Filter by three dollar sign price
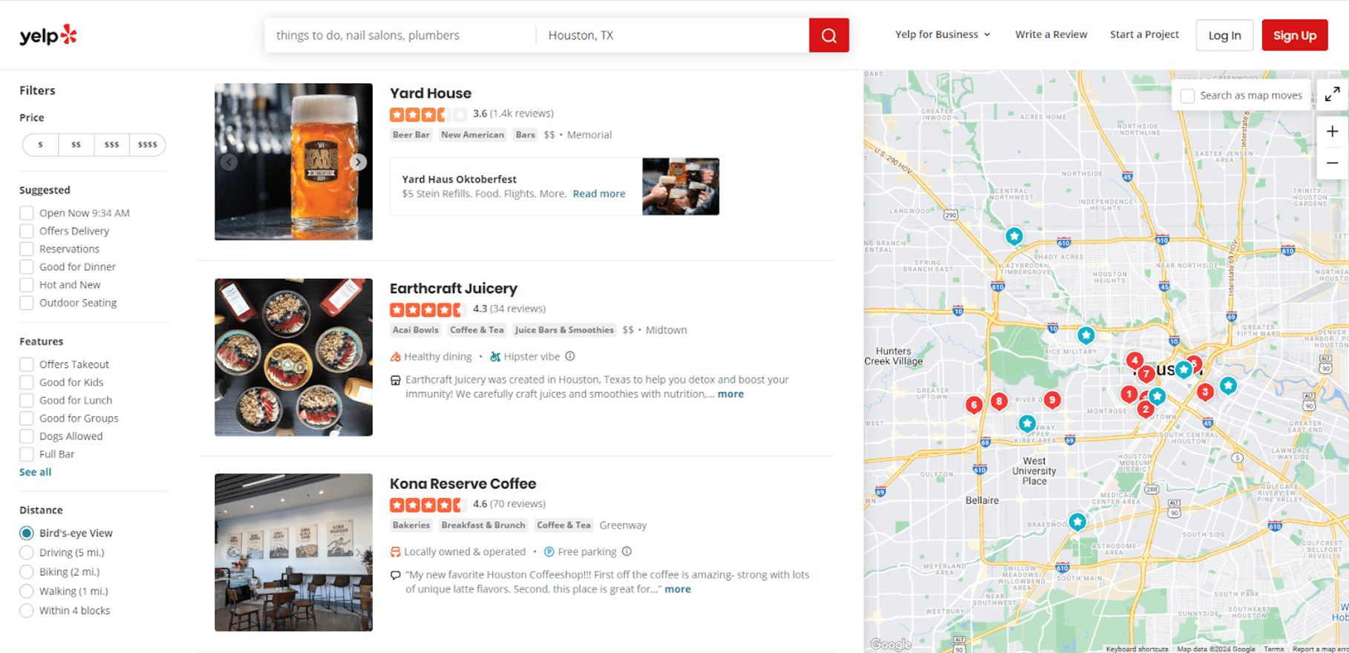The height and width of the screenshot is (653, 1349). pos(111,145)
